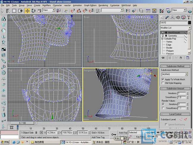Toggle the Render Values Iterations checkbox
193x145 pixels.
pos(163,104)
